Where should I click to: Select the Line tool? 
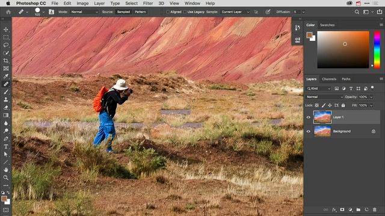(6, 162)
